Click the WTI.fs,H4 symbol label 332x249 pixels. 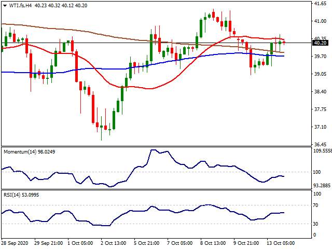(20, 6)
